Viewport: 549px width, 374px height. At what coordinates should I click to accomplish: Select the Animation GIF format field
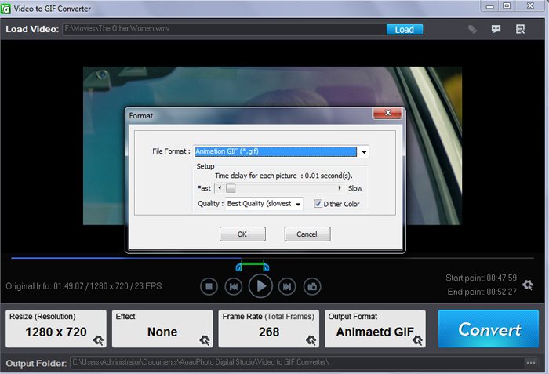pos(275,151)
